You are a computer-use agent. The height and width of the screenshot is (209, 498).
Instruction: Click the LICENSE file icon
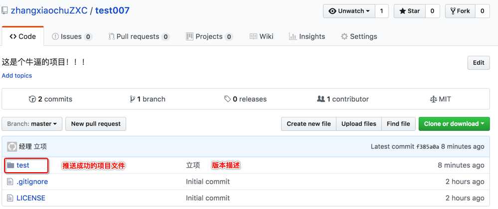10,198
